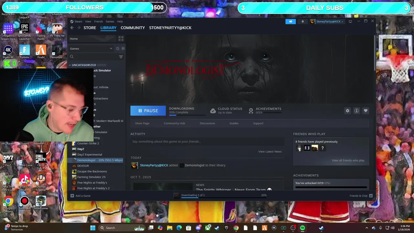The image size is (414, 233).
Task: Open the View menu
Action: pyautogui.click(x=88, y=21)
